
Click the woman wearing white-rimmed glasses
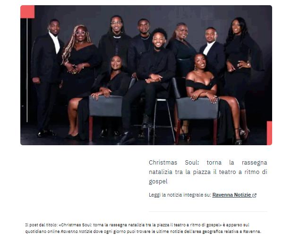coord(79,72)
